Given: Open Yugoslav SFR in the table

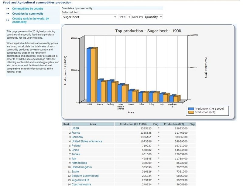Looking at the screenshot, I should (x=80, y=180).
